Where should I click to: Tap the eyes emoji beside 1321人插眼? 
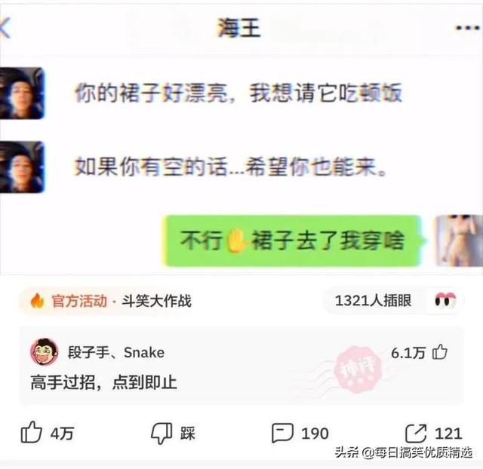coord(445,300)
